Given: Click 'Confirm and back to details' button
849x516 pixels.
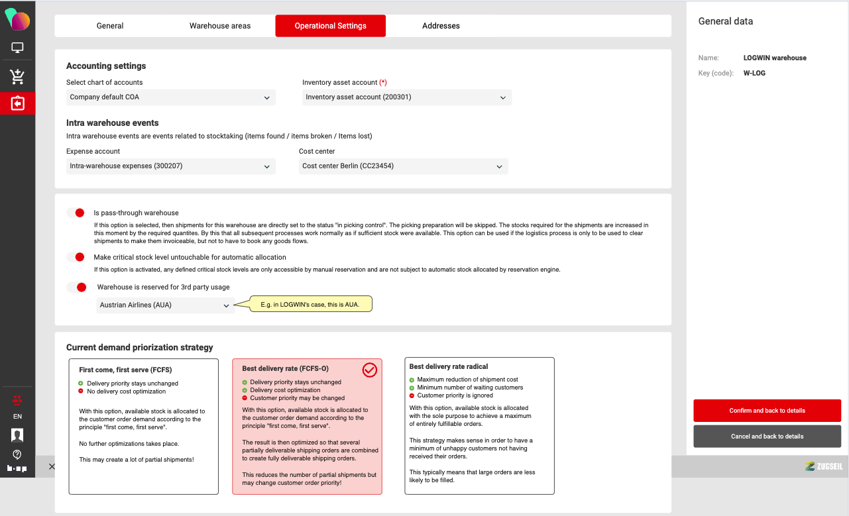Looking at the screenshot, I should (x=767, y=411).
